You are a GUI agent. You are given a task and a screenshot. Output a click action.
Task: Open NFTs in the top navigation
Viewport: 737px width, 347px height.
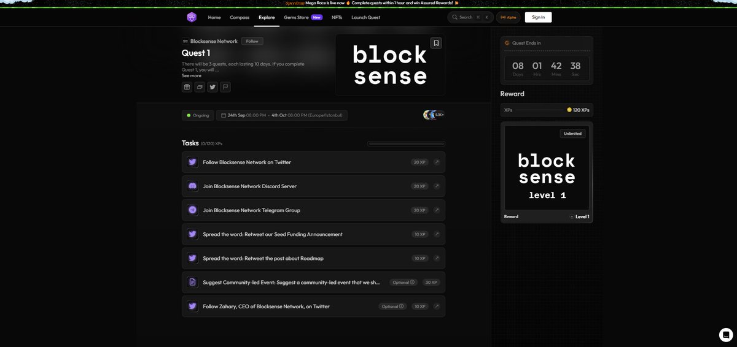point(337,17)
